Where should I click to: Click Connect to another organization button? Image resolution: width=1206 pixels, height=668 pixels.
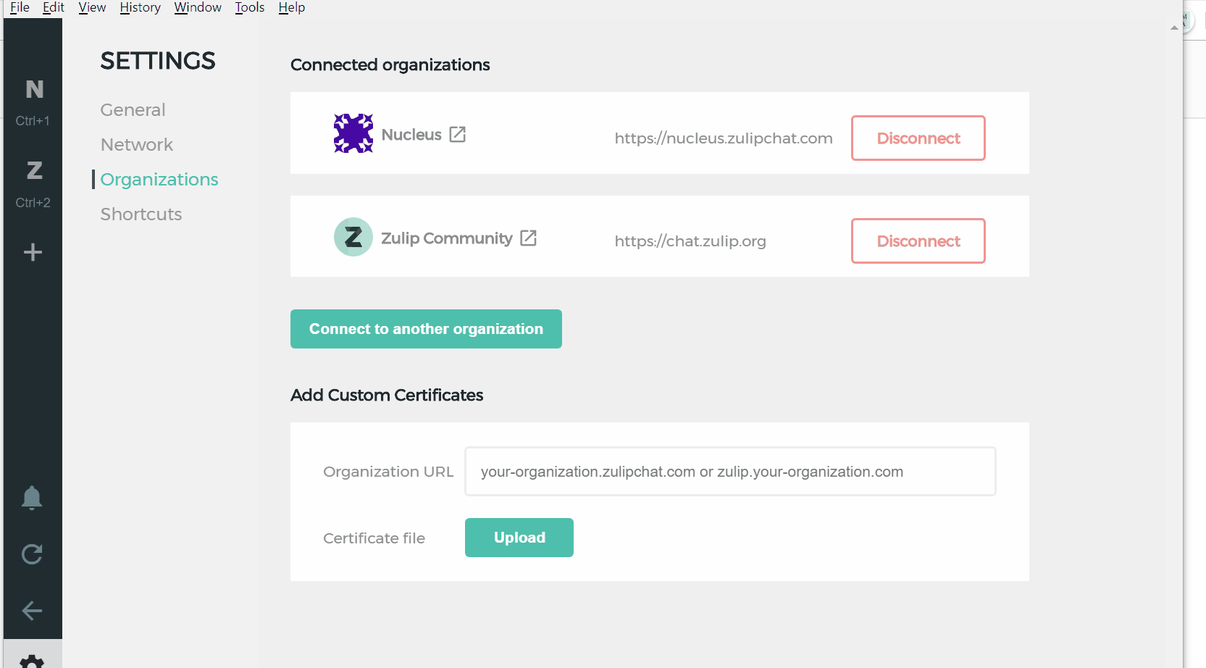click(426, 329)
